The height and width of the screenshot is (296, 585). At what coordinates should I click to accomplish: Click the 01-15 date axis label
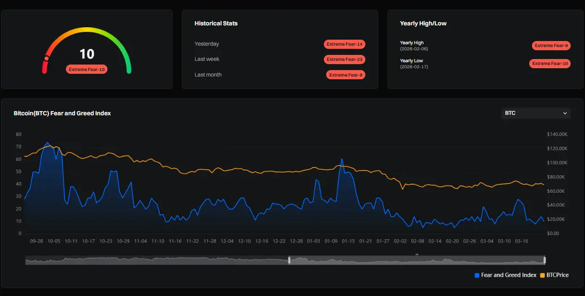tap(348, 241)
